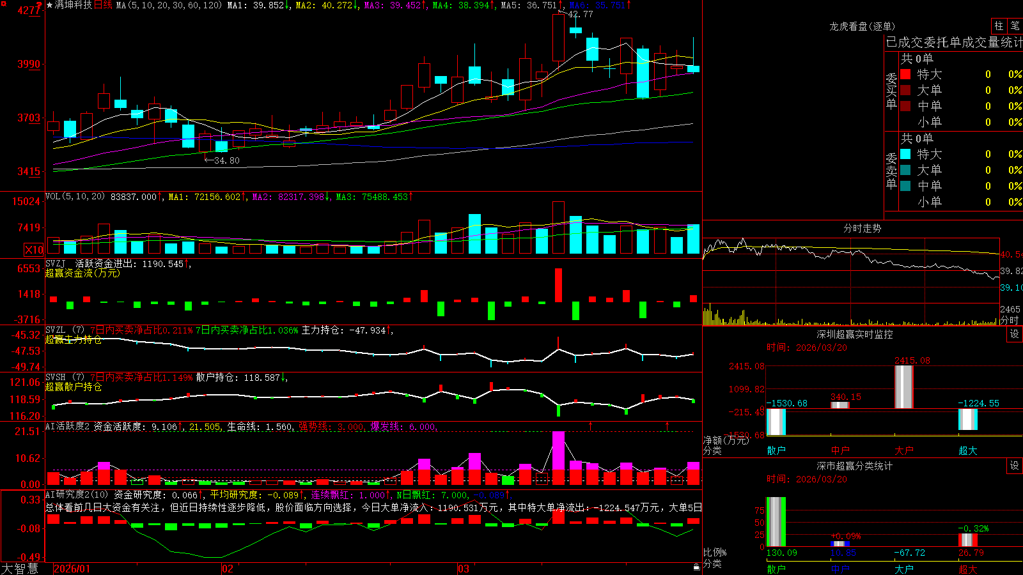Viewport: 1023px width, 575px height.
Task: Click the red 特大 buy-order color swatch
Action: pos(905,74)
